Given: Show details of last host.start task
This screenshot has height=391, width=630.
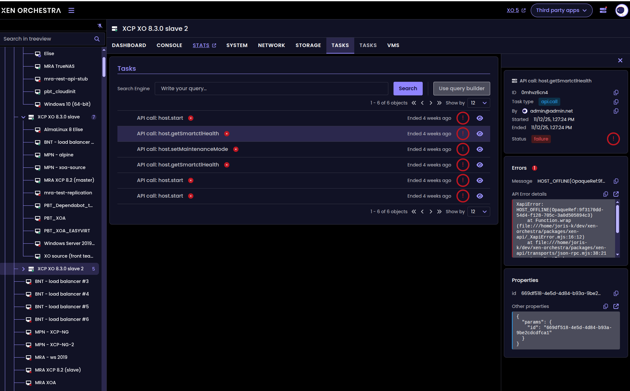Looking at the screenshot, I should (479, 196).
